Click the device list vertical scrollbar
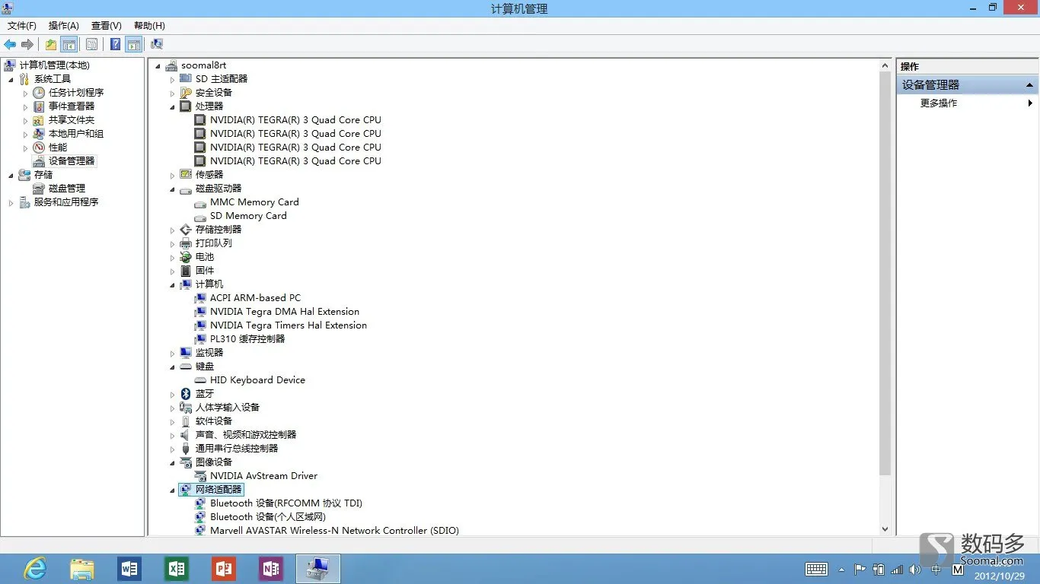Screen dimensions: 1040x584 885,274
